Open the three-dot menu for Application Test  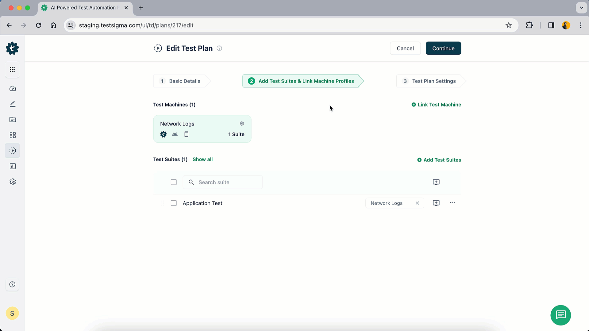452,203
